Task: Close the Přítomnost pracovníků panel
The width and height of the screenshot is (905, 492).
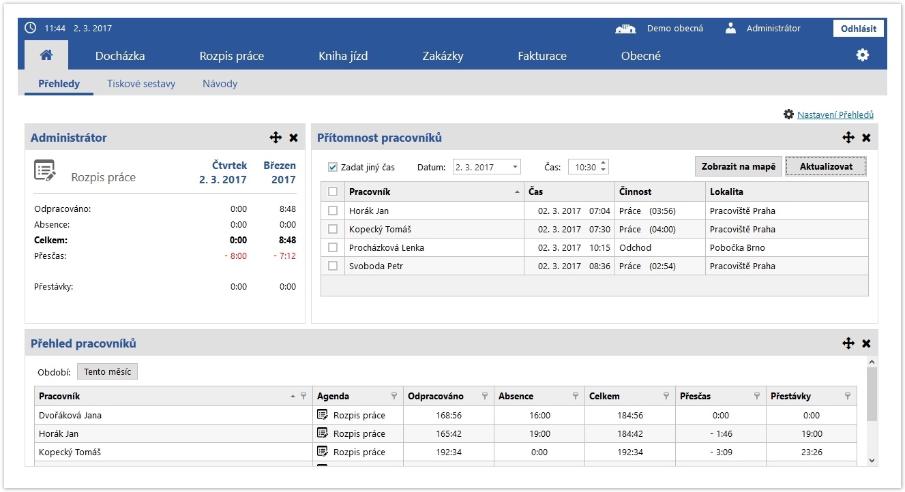Action: click(866, 138)
